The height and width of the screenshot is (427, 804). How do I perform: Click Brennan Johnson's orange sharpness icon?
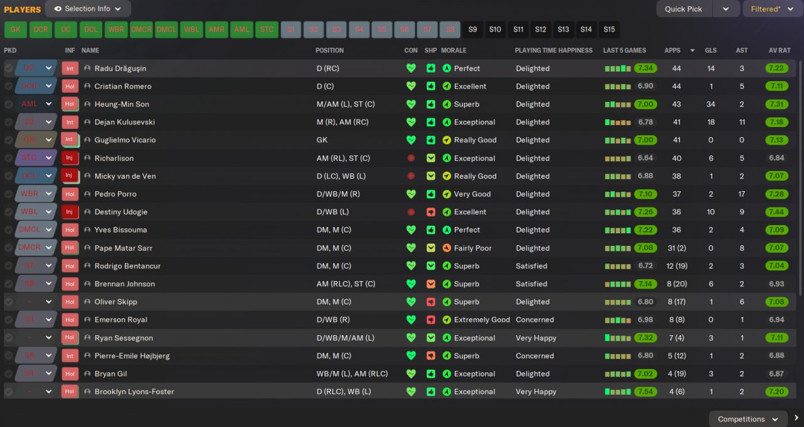click(x=431, y=284)
